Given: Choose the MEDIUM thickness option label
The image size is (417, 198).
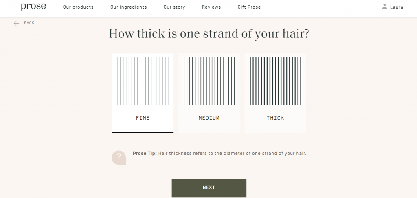Looking at the screenshot, I should point(209,118).
